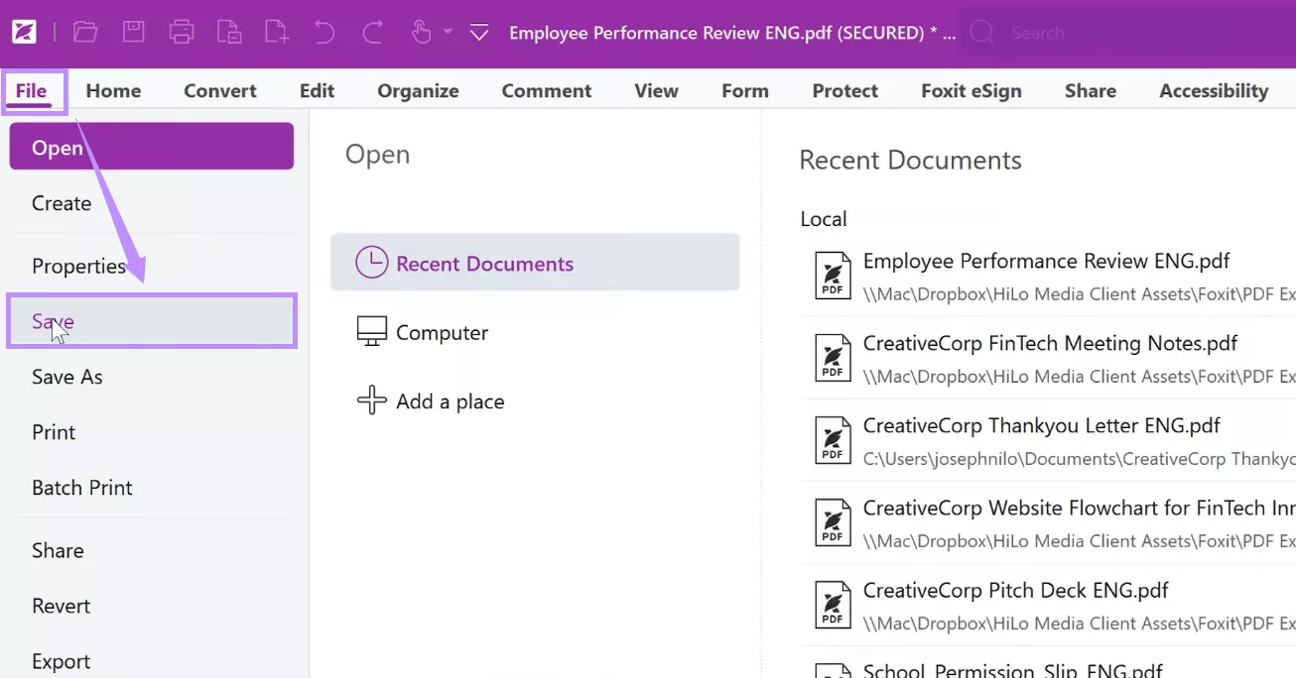Click the document with lock icon in title bar
1296x678 pixels.
(x=229, y=32)
